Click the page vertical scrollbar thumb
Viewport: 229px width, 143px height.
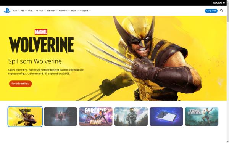[228, 13]
